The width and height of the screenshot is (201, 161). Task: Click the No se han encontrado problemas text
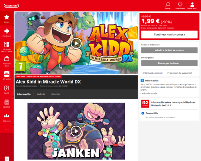pos(160,117)
